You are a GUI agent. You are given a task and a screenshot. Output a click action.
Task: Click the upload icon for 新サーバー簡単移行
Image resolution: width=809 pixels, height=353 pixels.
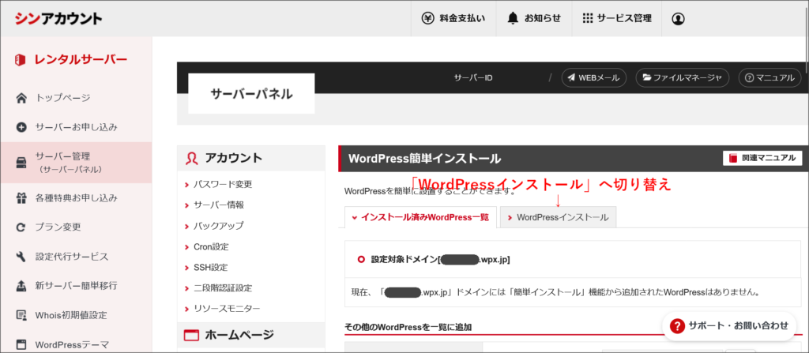pyautogui.click(x=21, y=285)
